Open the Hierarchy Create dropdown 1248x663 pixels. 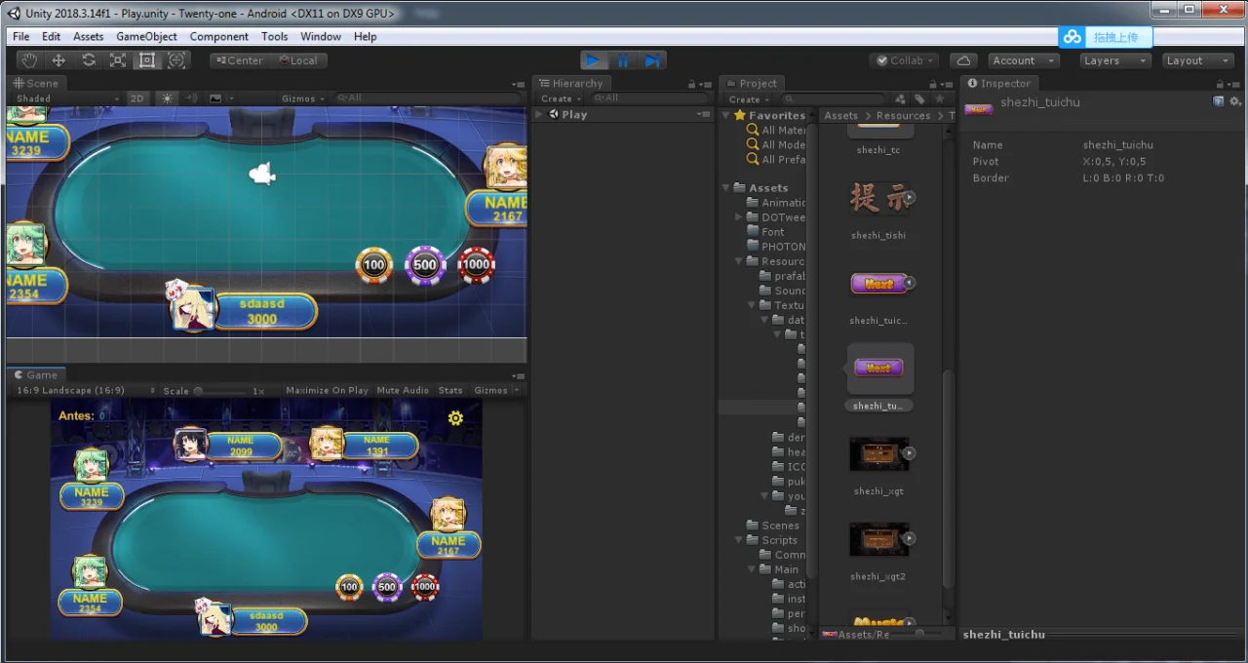[x=561, y=98]
